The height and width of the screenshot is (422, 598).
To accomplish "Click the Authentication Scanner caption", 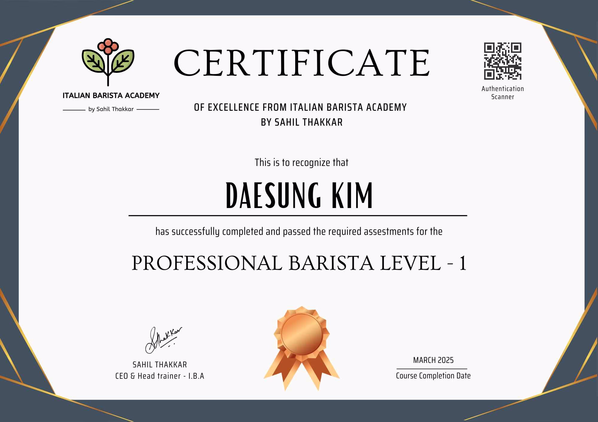I will click(503, 93).
